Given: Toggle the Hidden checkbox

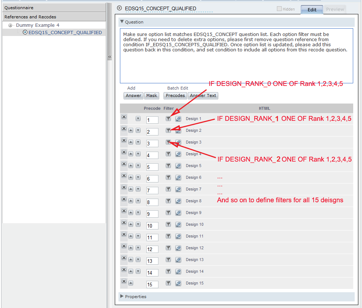Looking at the screenshot, I should [279, 9].
